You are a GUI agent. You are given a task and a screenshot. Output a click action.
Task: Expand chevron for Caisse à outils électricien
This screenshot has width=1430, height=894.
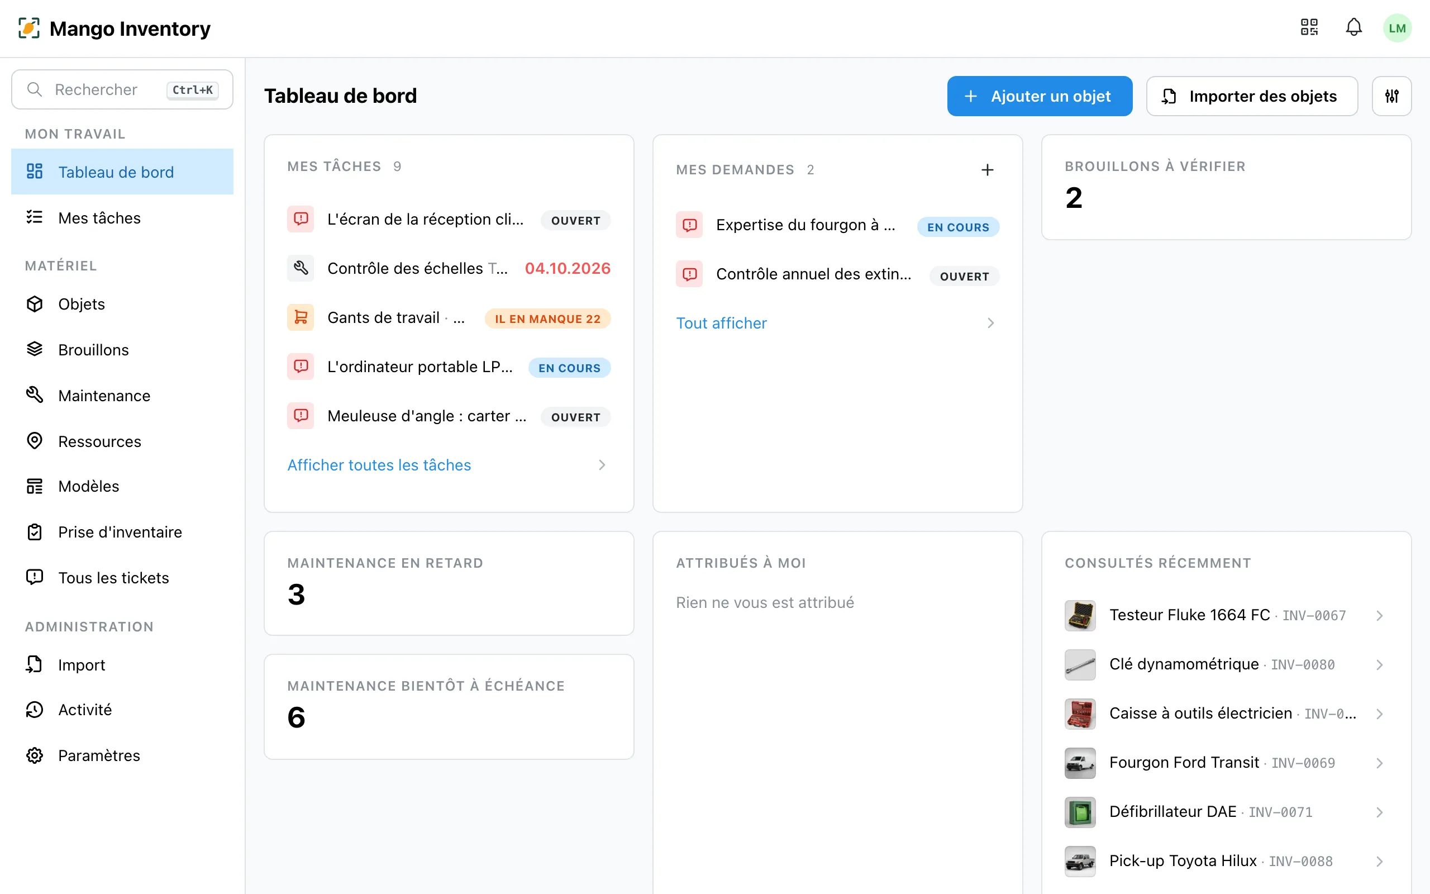pos(1379,714)
